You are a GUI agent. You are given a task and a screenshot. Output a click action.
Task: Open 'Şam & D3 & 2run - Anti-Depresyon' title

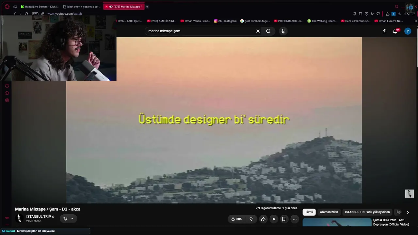pos(391,222)
